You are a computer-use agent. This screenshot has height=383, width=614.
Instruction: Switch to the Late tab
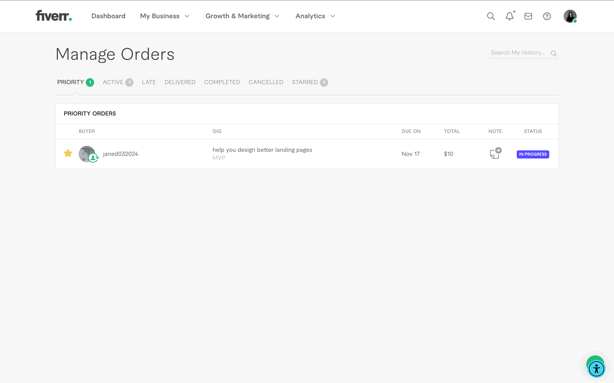tap(149, 82)
